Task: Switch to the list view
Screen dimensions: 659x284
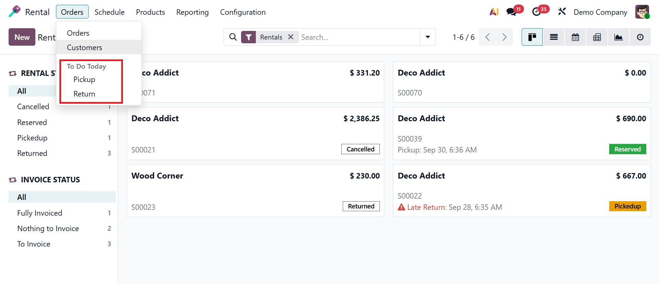Action: click(x=554, y=37)
